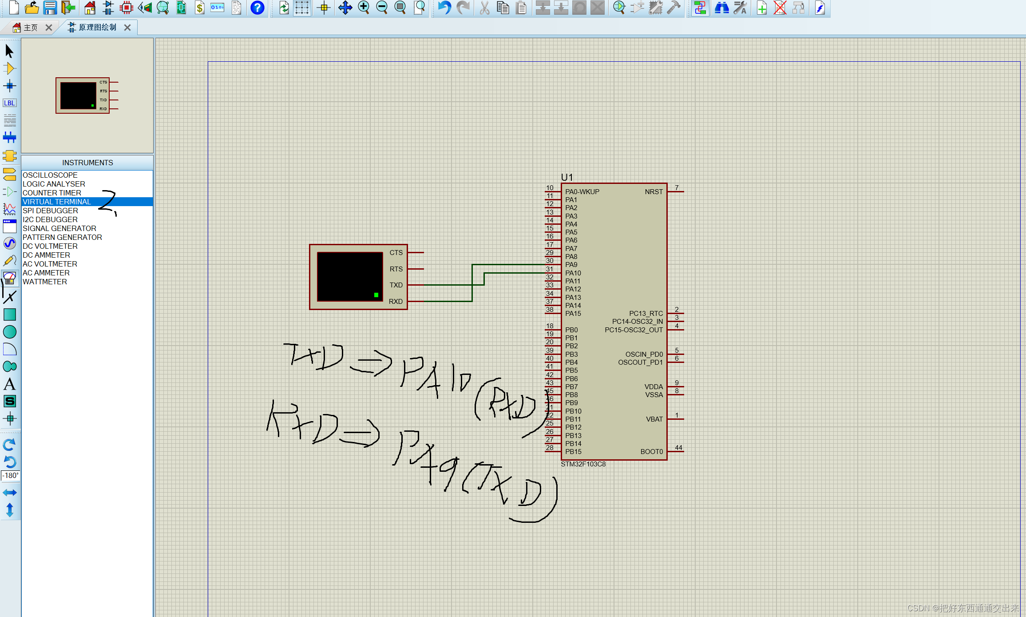
Task: Undo the last schematic edit
Action: coord(444,8)
